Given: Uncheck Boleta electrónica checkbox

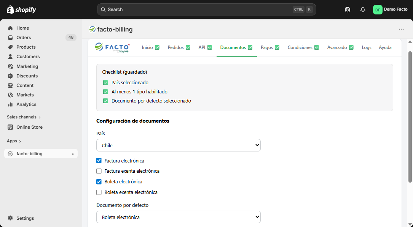Looking at the screenshot, I should [x=99, y=181].
